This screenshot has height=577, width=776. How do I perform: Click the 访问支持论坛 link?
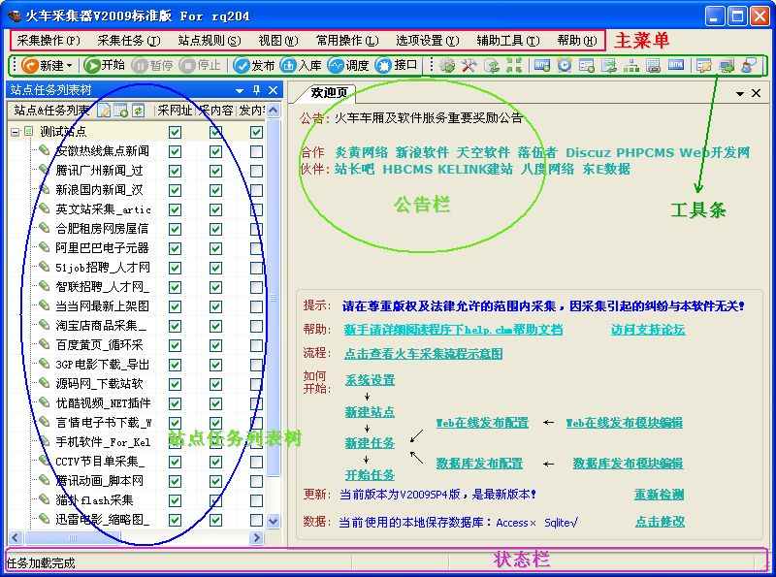[648, 330]
